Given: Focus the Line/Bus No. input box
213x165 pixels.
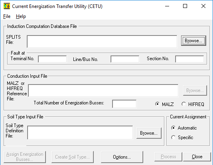Looking at the screenshot, I should [125, 59].
